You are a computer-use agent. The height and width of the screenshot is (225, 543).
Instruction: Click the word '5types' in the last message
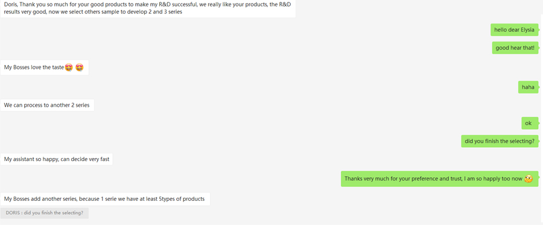click(167, 199)
